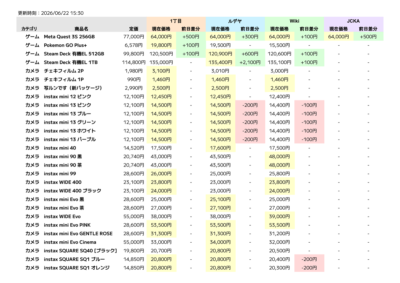Click the 34,000円 price cell
This screenshot has width=400, height=283.
click(220, 242)
